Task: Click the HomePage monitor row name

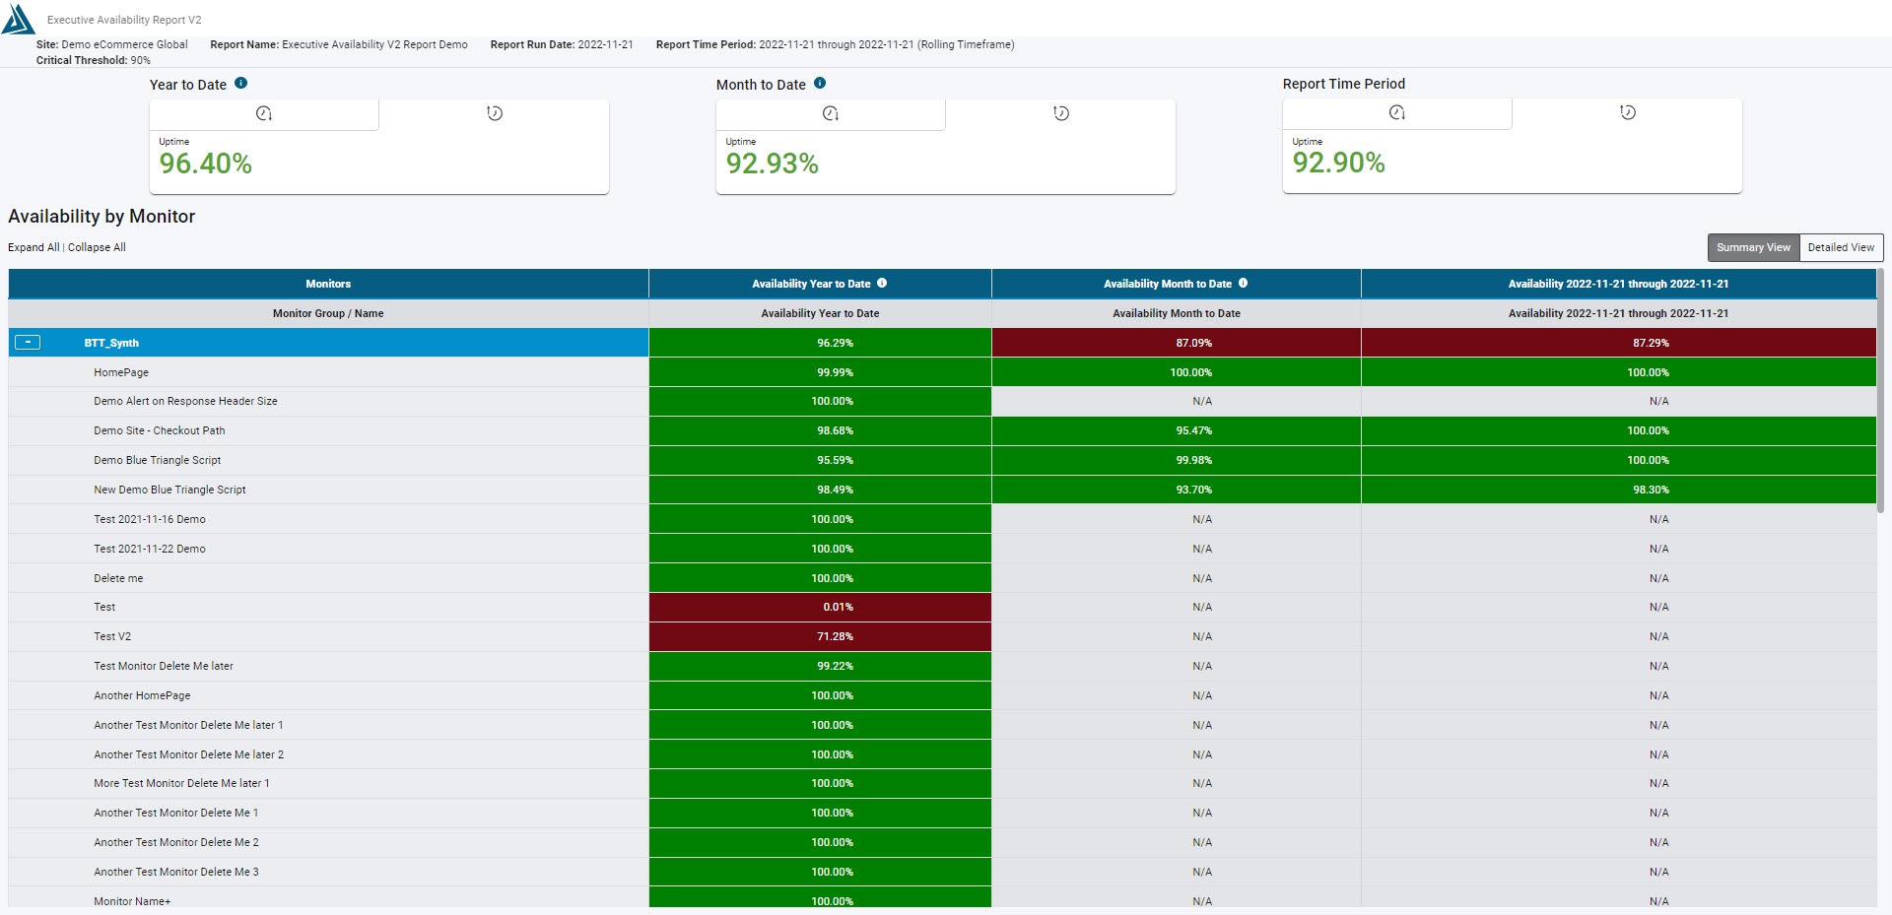Action: 121,372
